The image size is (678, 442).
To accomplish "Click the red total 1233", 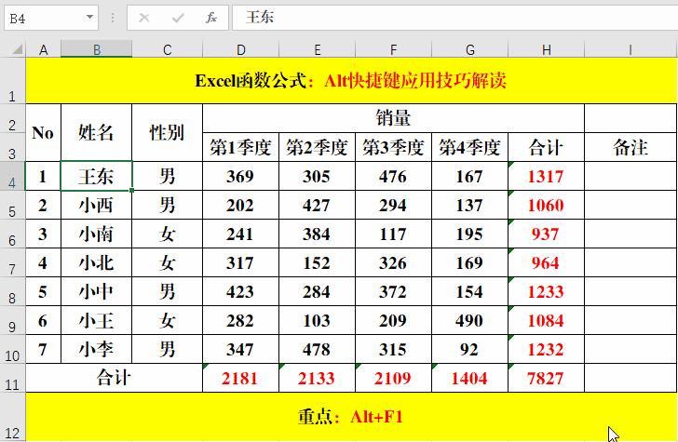I will coord(546,291).
